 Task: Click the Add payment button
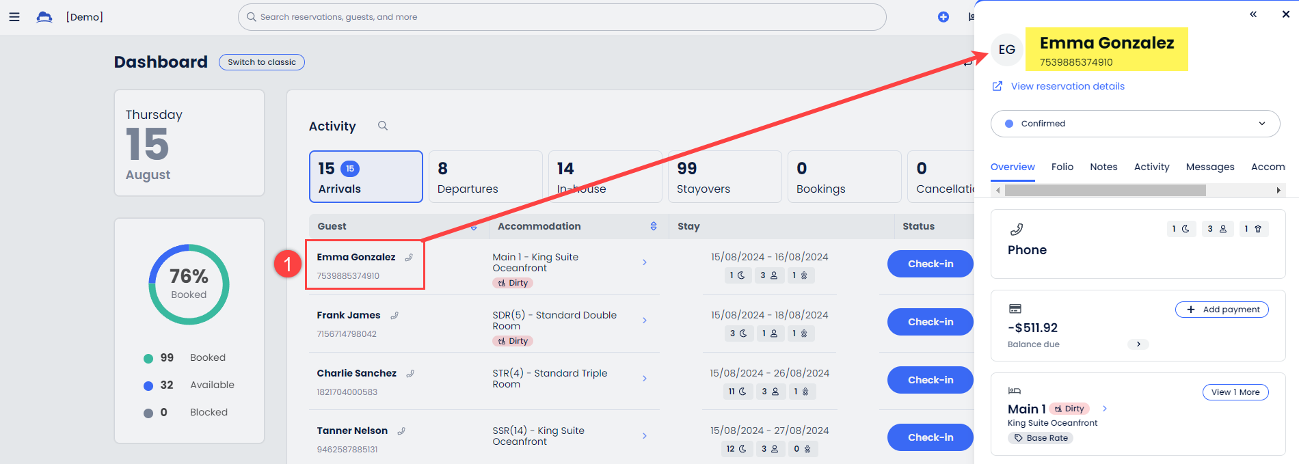[x=1221, y=310]
